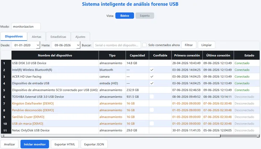Mark USB sin marca [DEMO] as Confiable
Viewport: 261px width, 149px height.
[x=152, y=124]
